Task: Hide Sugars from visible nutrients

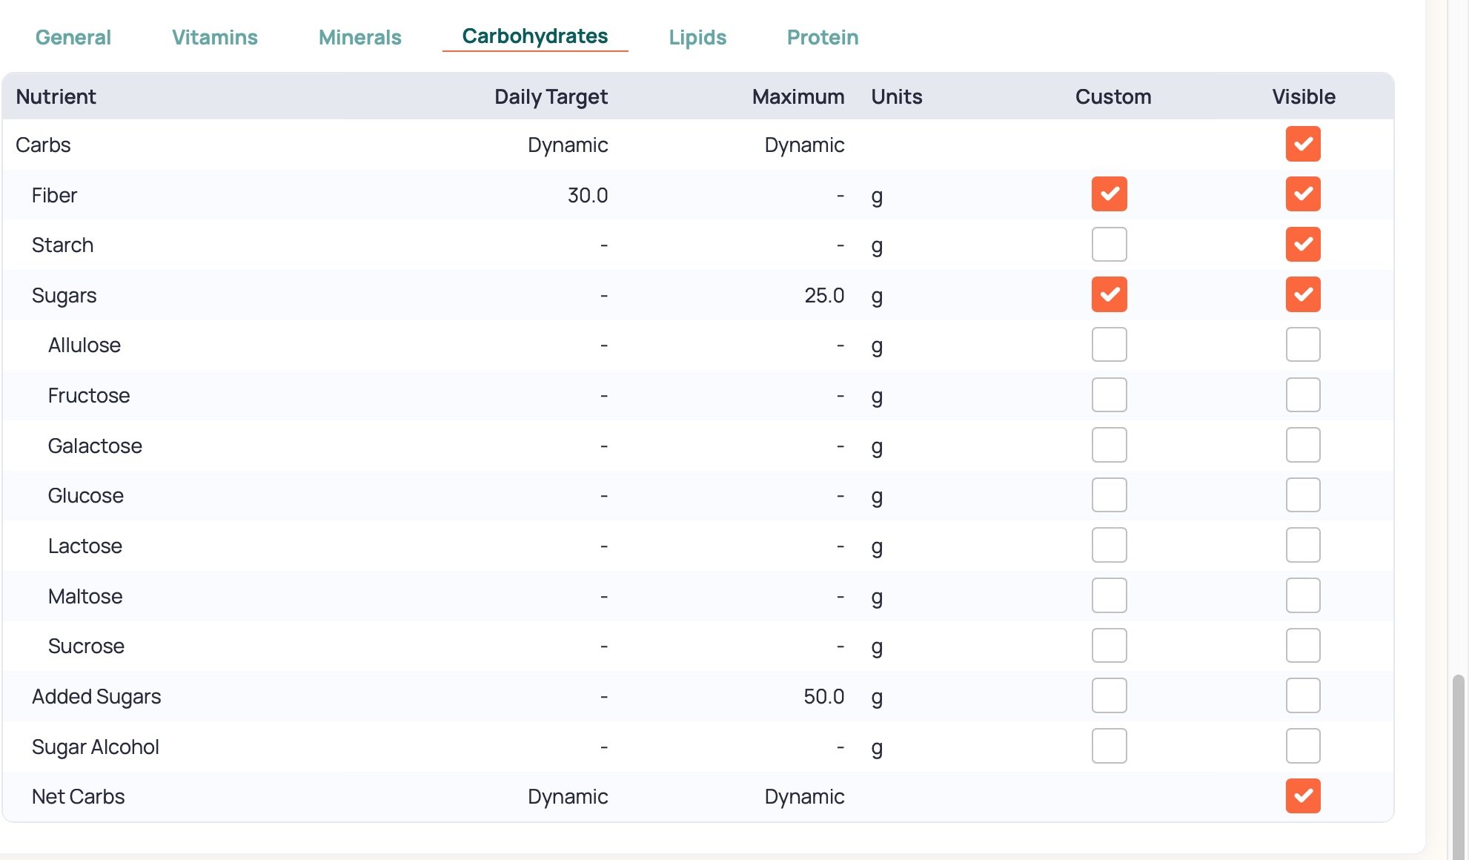Action: coord(1302,294)
